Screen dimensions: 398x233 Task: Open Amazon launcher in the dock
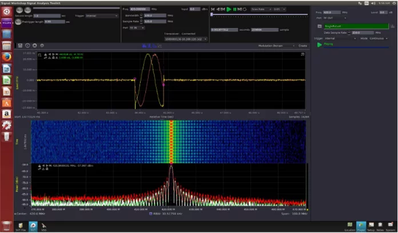[x=7, y=114]
